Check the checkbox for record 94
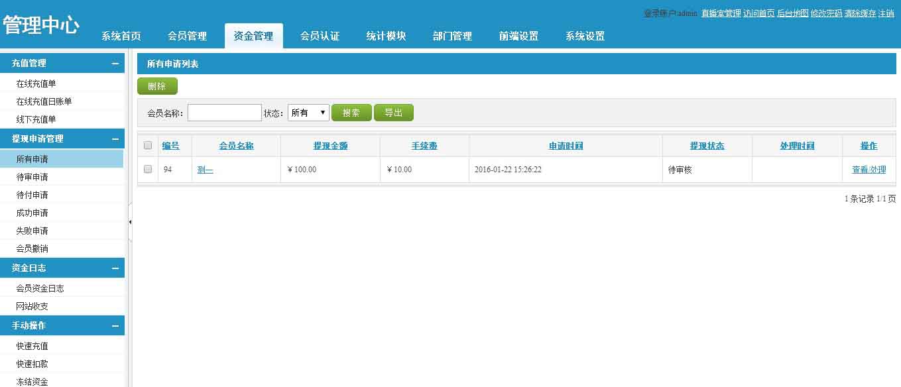The image size is (901, 387). [148, 170]
